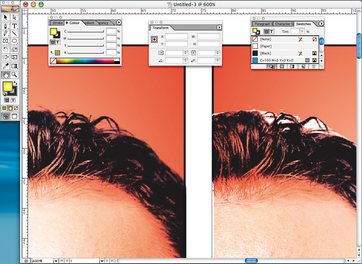Viewport: 362px width, 264px height.
Task: Toggle formatting affects container in Swatches panel
Action: tap(266, 31)
